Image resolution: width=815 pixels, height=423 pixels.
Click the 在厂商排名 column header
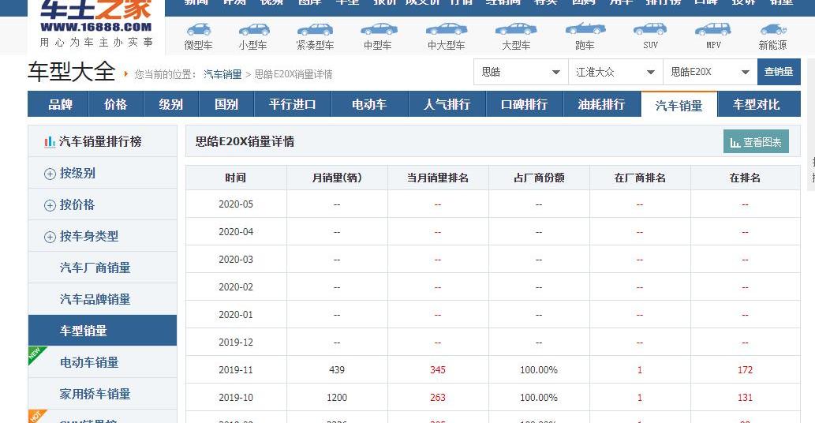click(640, 178)
